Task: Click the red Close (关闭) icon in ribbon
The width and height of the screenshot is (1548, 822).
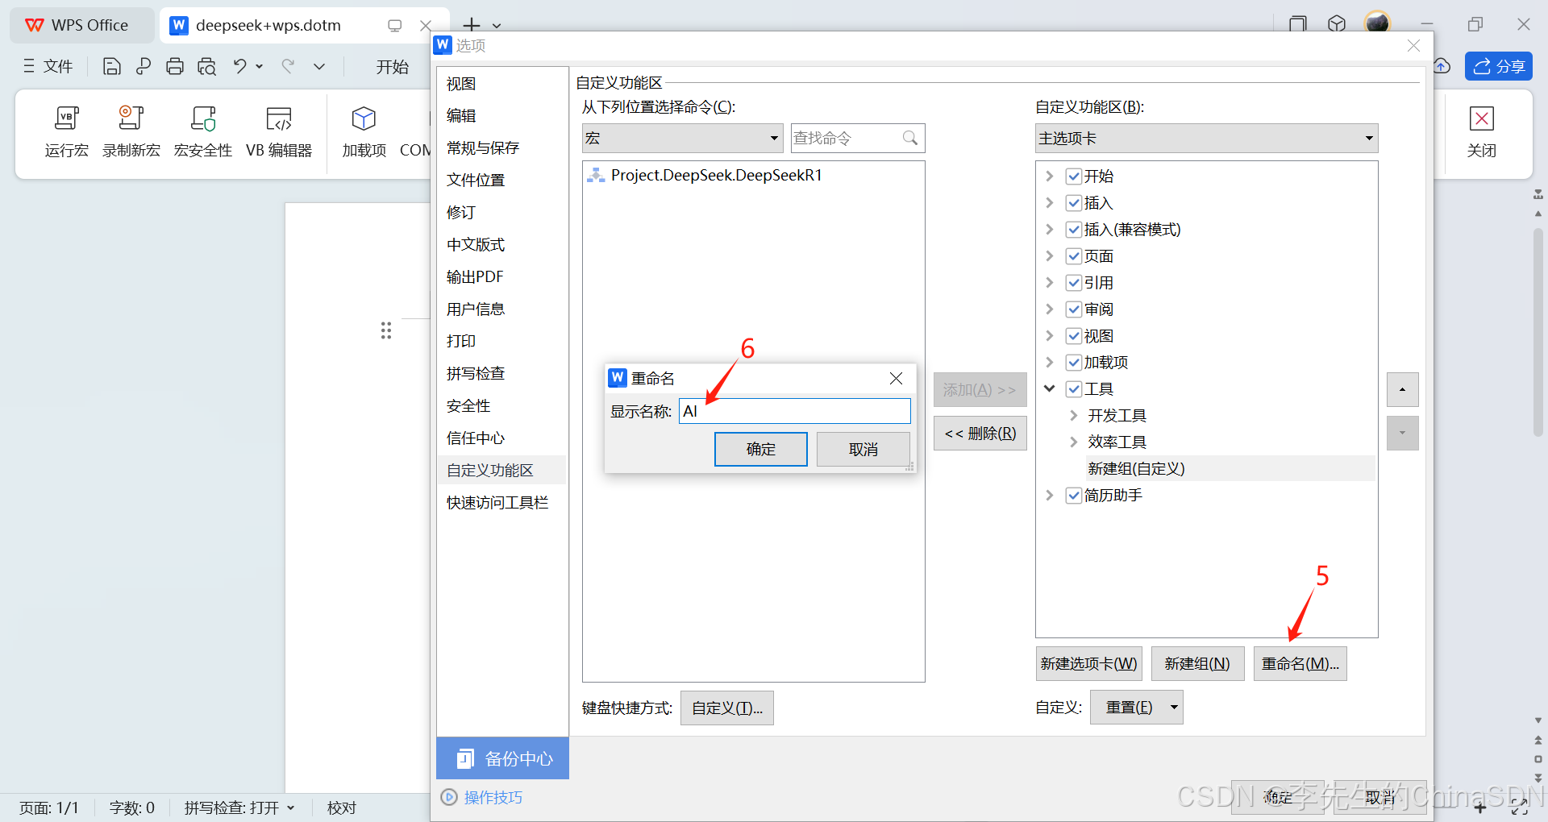Action: (x=1482, y=118)
